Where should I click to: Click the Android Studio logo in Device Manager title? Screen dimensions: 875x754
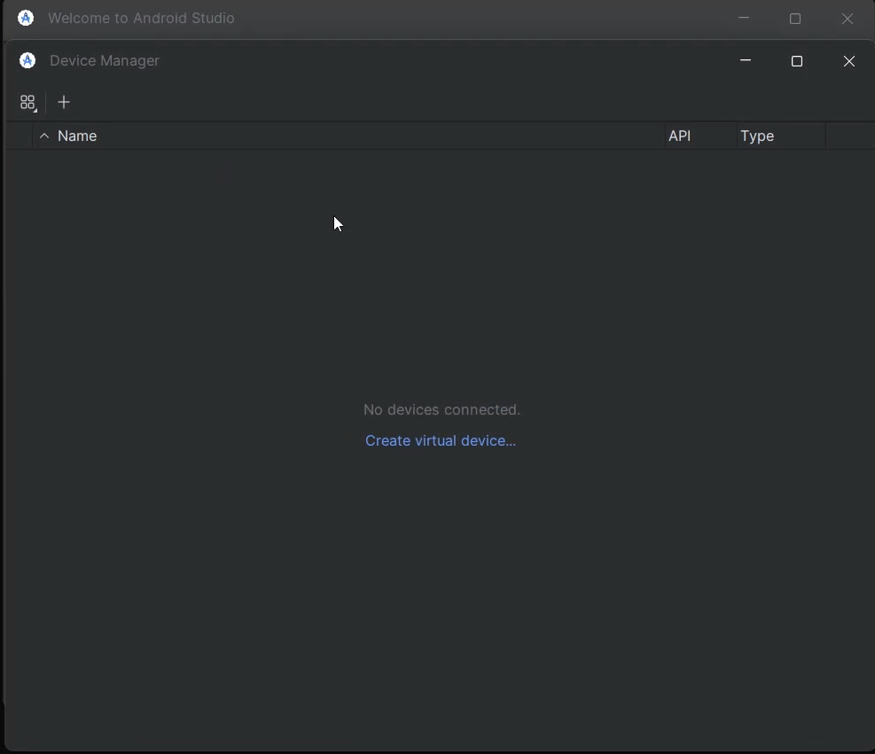pos(27,60)
